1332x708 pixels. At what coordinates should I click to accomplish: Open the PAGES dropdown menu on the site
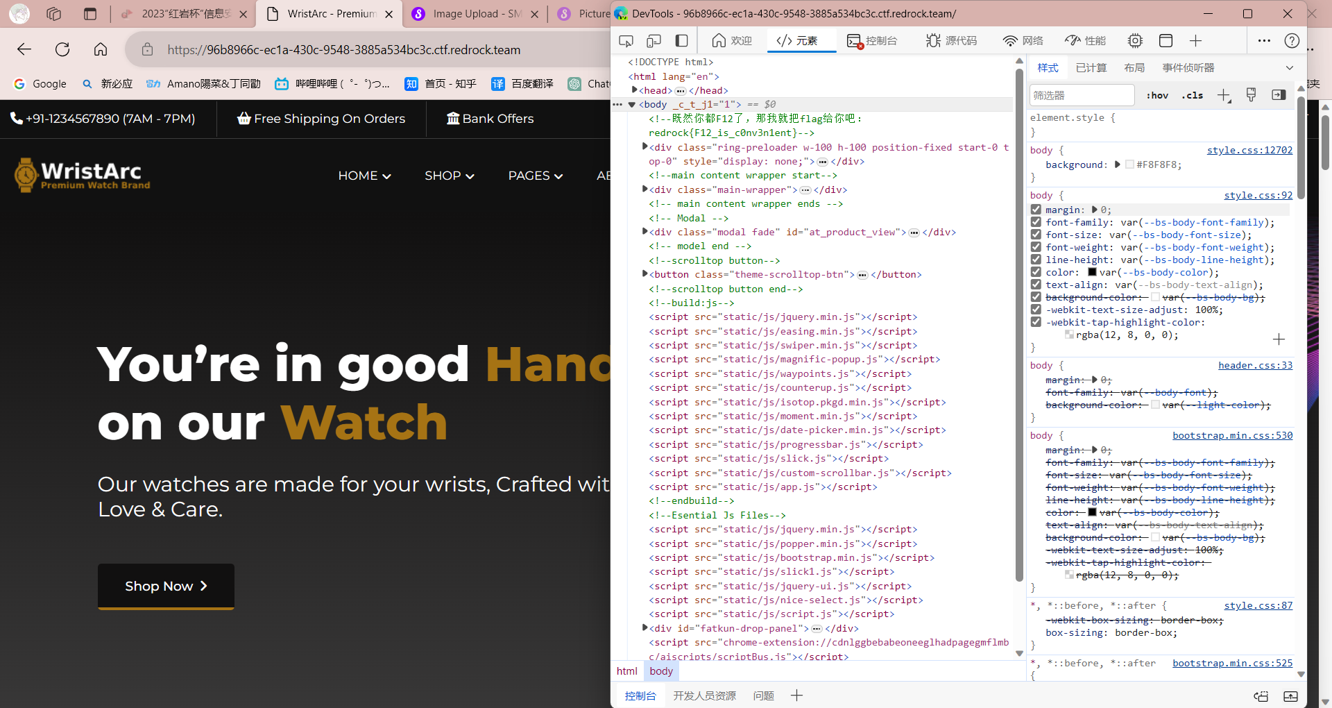coord(536,176)
